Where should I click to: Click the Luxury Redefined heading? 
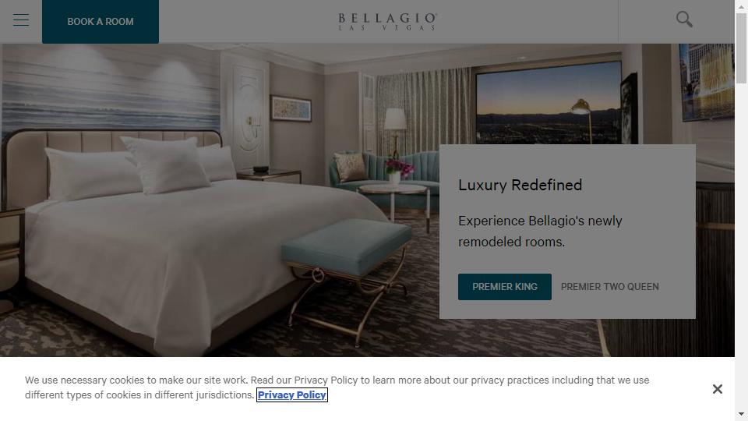click(x=520, y=185)
